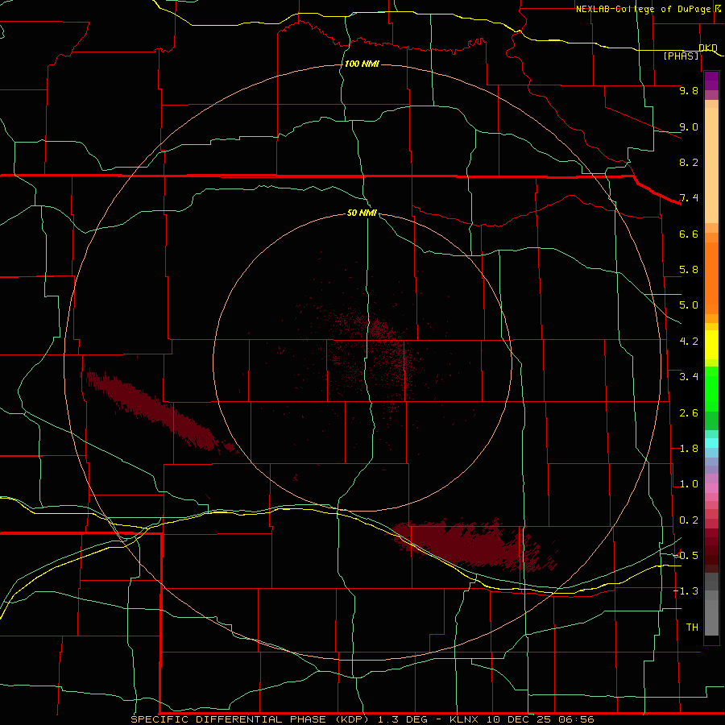Click the -1.3 value on the color scale
The height and width of the screenshot is (725, 725).
tap(686, 591)
